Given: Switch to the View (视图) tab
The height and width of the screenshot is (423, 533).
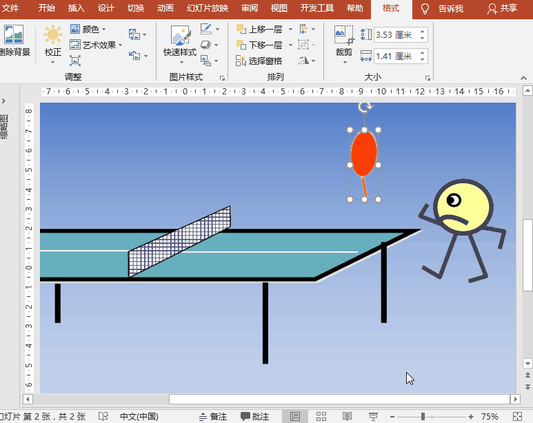Looking at the screenshot, I should pos(279,8).
